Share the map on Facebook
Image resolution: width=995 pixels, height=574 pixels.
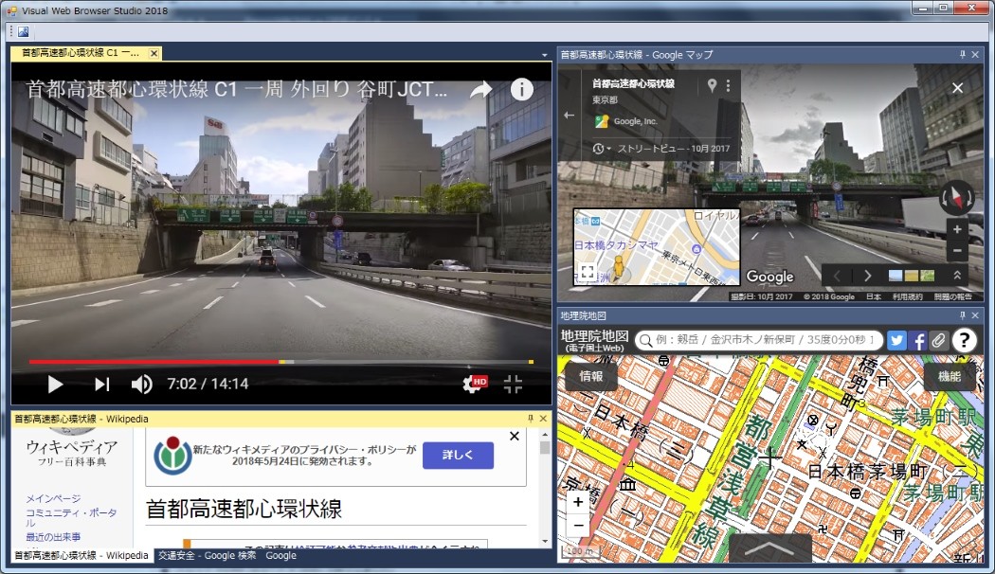click(x=917, y=341)
